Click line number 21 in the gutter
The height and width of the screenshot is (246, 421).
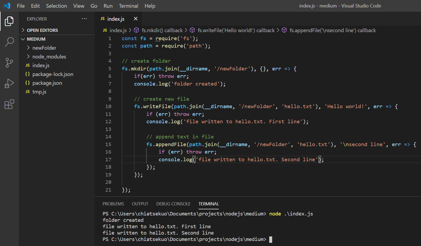[x=108, y=190]
